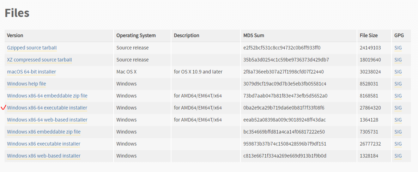Select the Windows x86-64 web-based installer
The width and height of the screenshot is (418, 172).
coord(47,120)
